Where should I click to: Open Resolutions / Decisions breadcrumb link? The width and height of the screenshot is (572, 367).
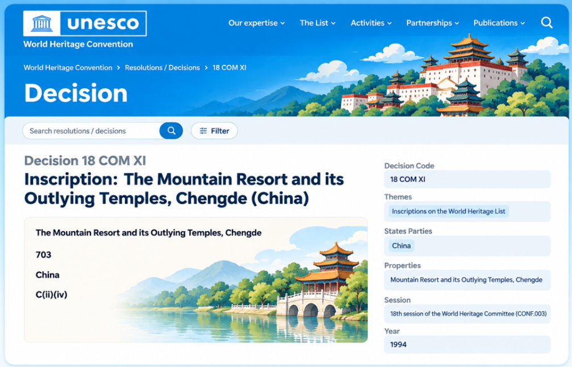click(163, 68)
